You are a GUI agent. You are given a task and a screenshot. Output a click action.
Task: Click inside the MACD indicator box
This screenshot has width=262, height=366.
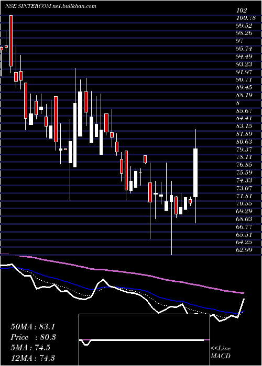click(144, 340)
